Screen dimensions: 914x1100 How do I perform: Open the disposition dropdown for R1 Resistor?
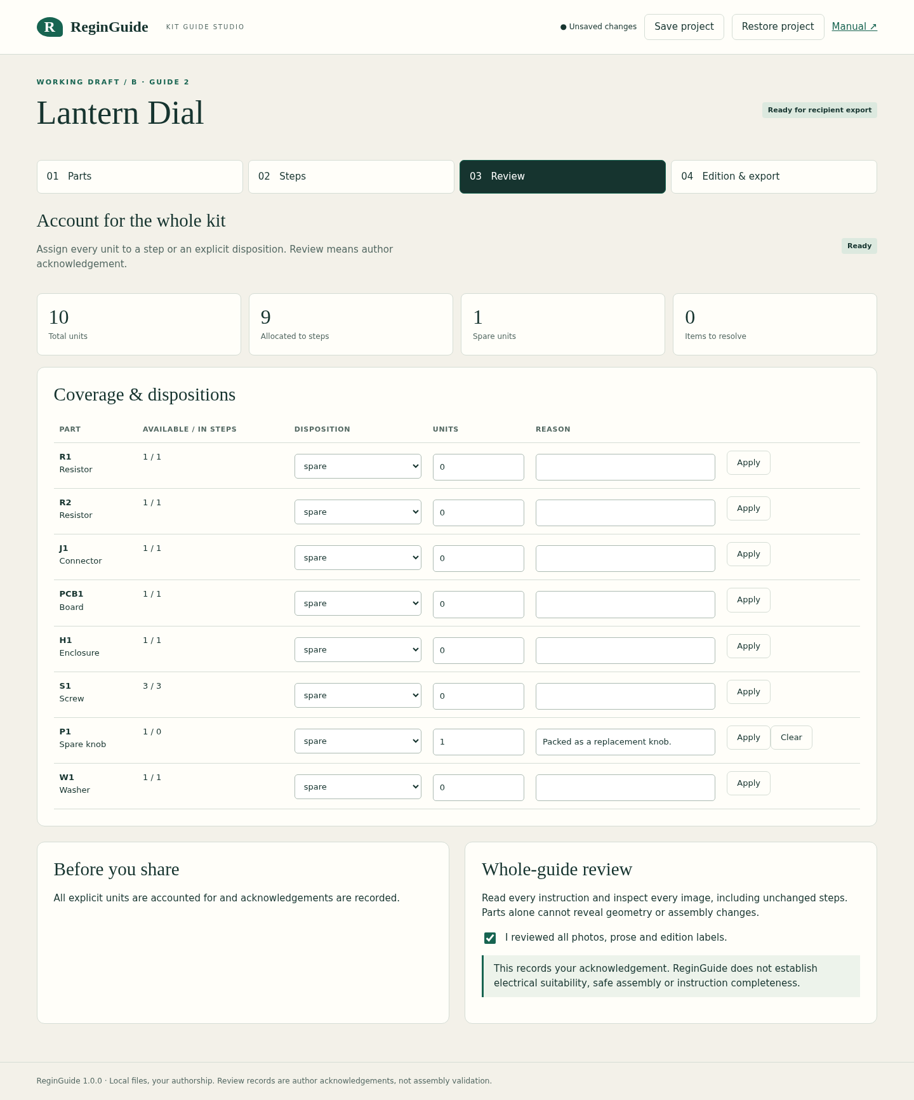[x=358, y=466]
